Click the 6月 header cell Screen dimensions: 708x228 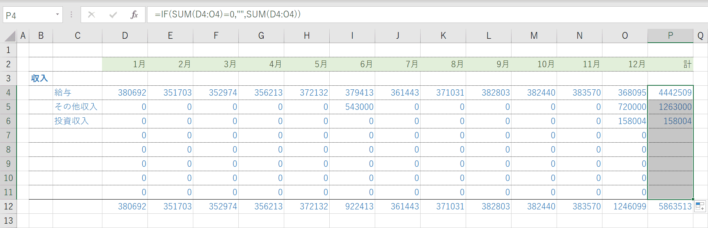pyautogui.click(x=352, y=64)
